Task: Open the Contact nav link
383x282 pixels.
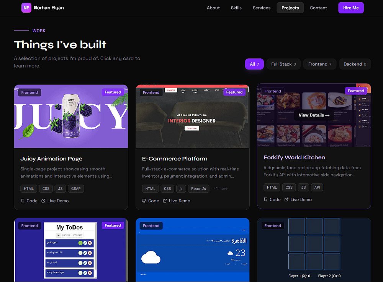Action: point(318,8)
